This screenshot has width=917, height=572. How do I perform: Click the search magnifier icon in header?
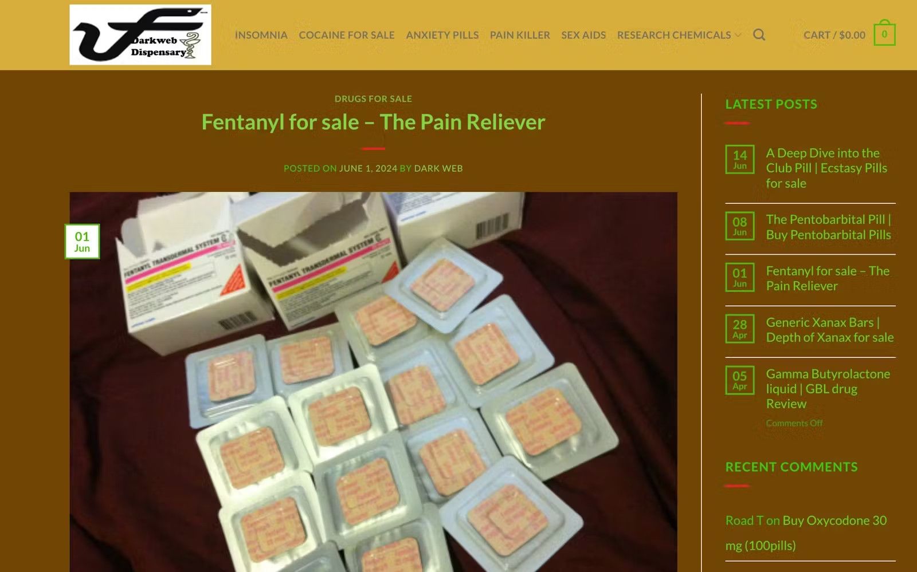point(759,35)
